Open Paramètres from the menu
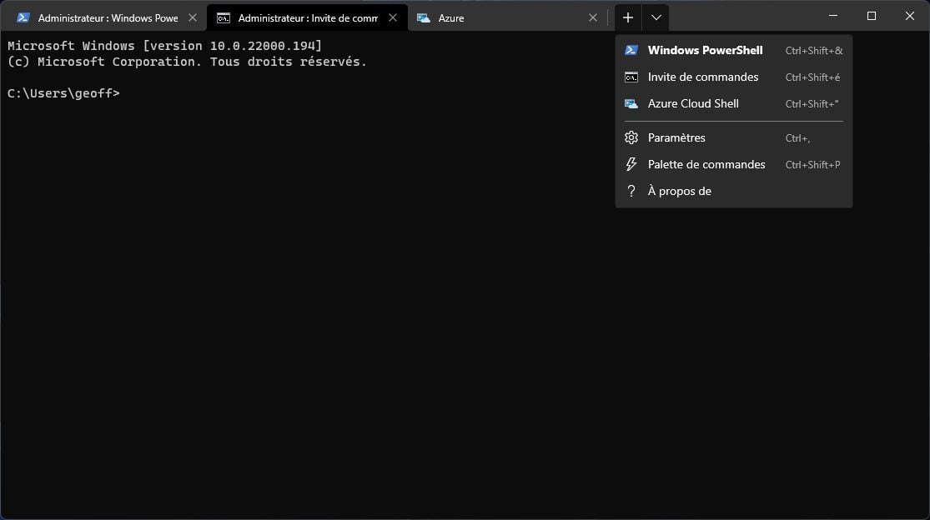Image resolution: width=930 pixels, height=520 pixels. pos(734,138)
